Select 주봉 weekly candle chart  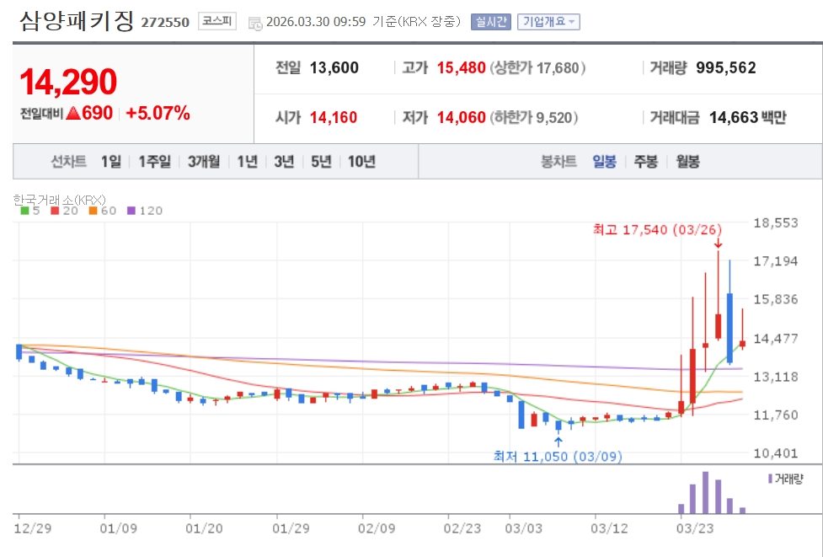(646, 162)
